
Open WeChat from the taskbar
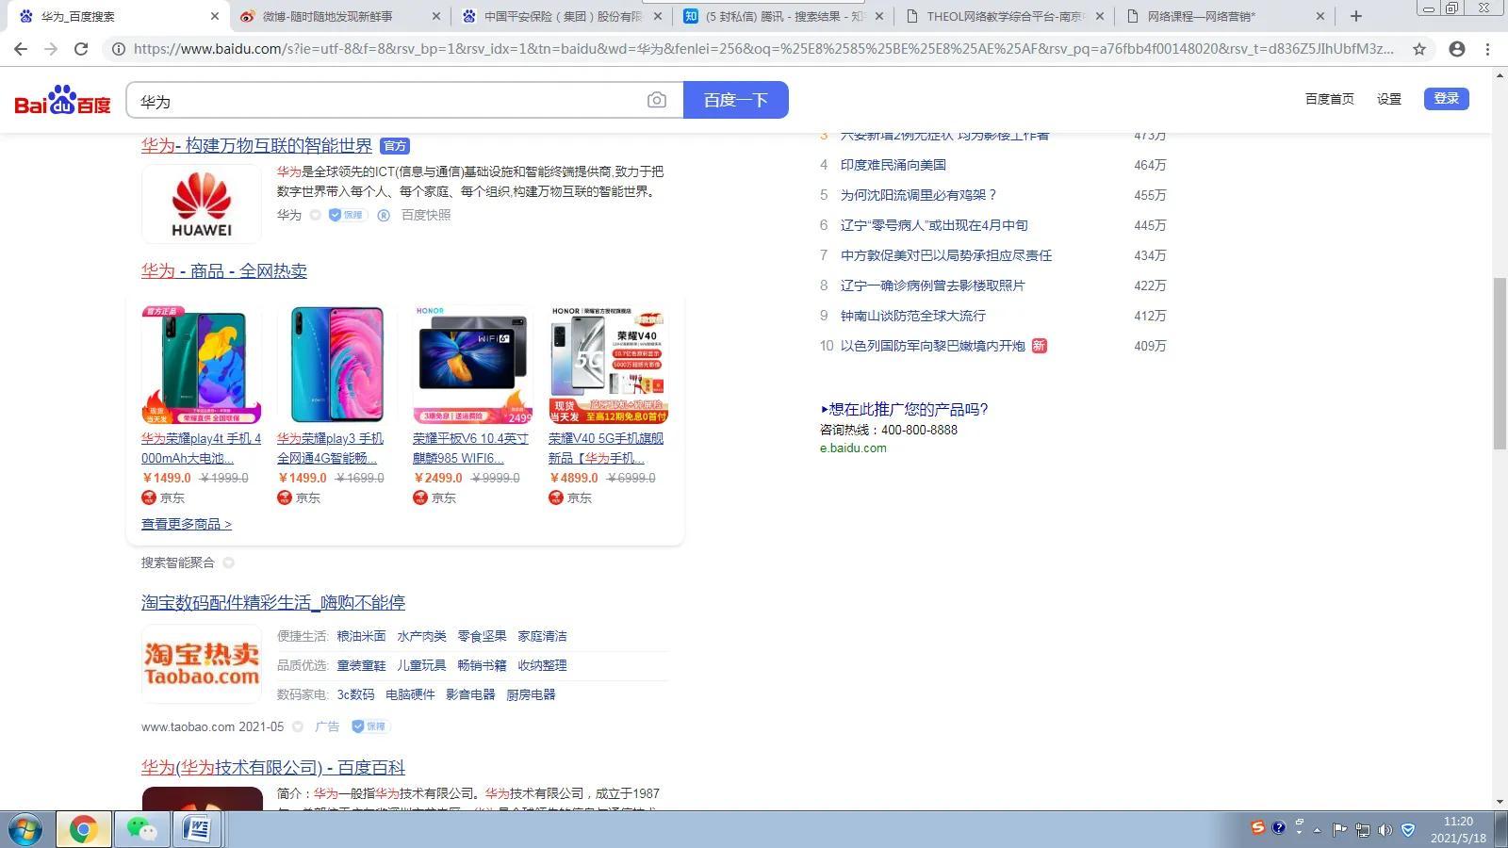[x=141, y=829]
